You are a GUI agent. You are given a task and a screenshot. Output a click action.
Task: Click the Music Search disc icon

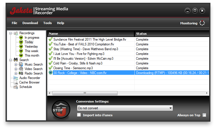pyautogui.click(x=21, y=64)
